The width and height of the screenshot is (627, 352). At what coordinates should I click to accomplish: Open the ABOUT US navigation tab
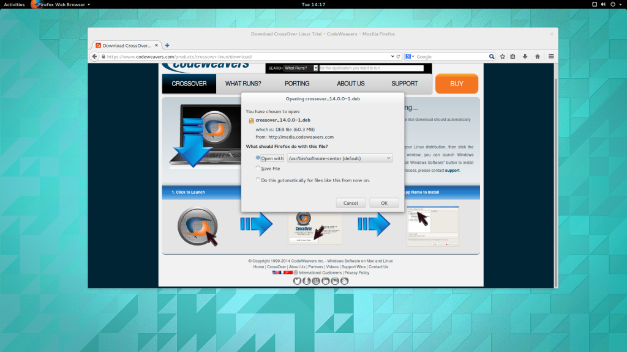tap(351, 83)
